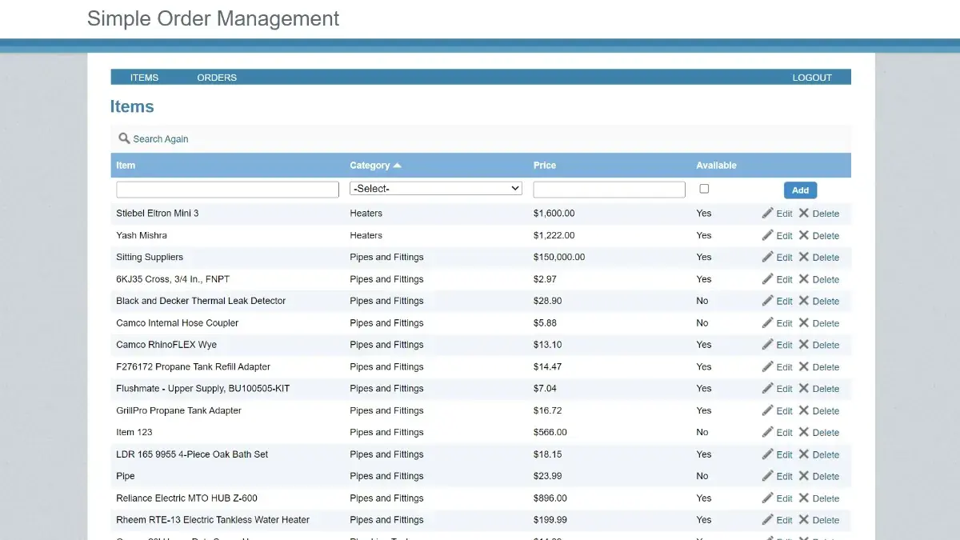
Task: Sort table by Price column header
Action: click(x=545, y=166)
